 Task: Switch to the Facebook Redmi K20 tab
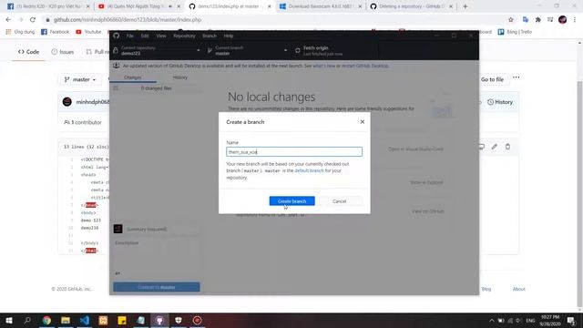pyautogui.click(x=48, y=6)
